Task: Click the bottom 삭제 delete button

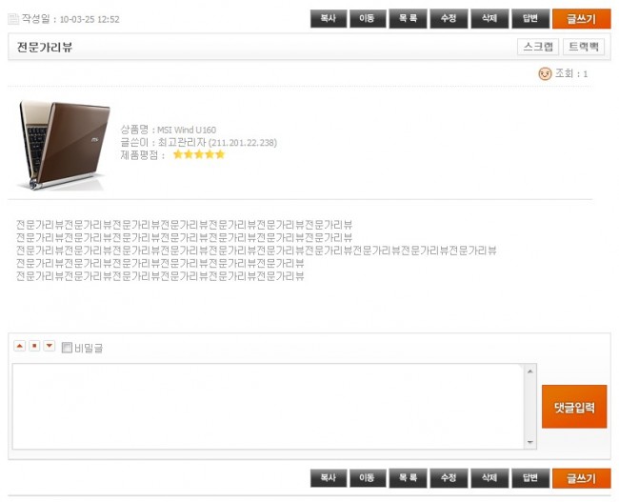Action: (x=489, y=478)
